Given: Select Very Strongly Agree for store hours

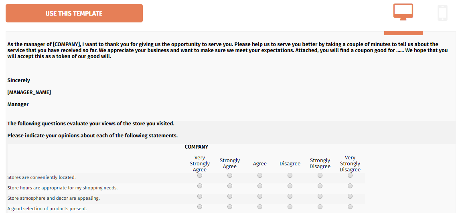Looking at the screenshot, I should click(199, 186).
